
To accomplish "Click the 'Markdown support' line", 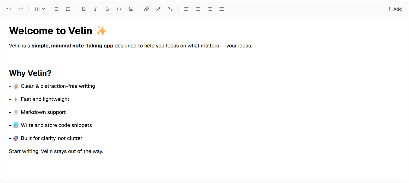I will coord(37,112).
